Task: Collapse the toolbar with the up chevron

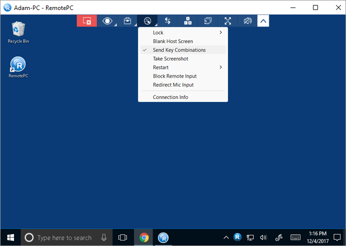Action: coord(263,21)
